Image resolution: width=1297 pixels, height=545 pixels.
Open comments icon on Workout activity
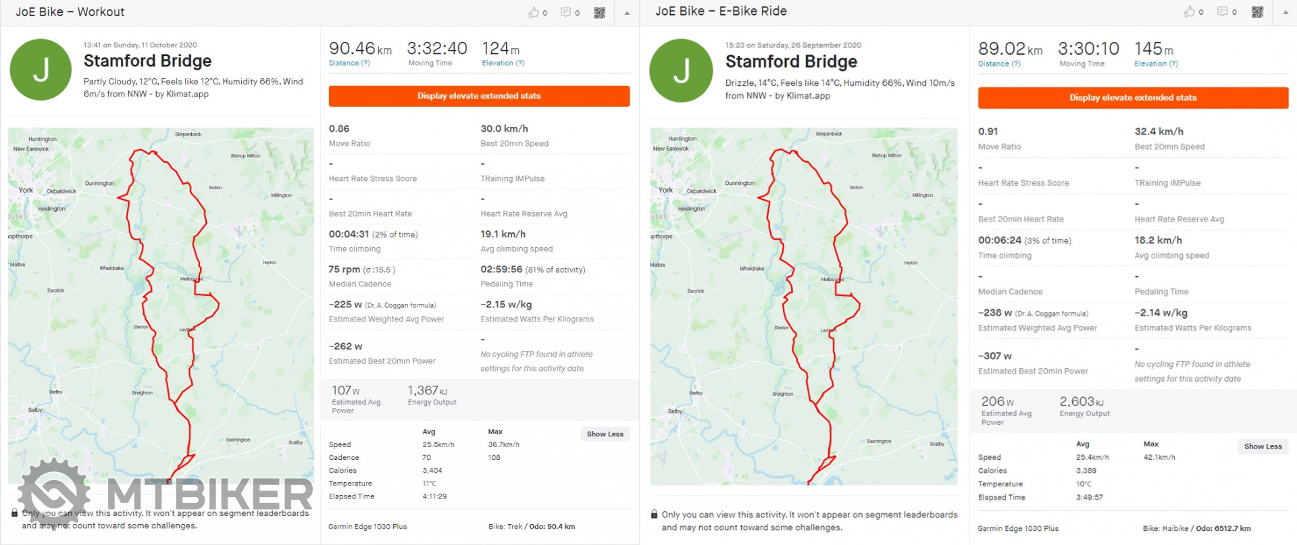(x=566, y=12)
